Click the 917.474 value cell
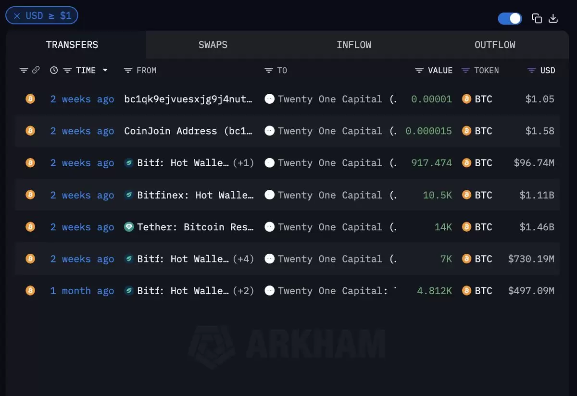The width and height of the screenshot is (577, 396). [x=431, y=163]
